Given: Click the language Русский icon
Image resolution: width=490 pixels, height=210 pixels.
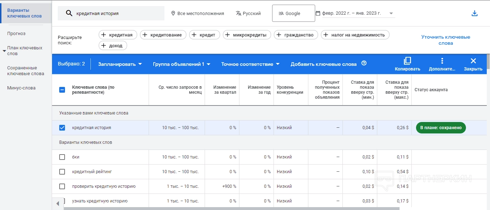Looking at the screenshot, I should tap(239, 14).
